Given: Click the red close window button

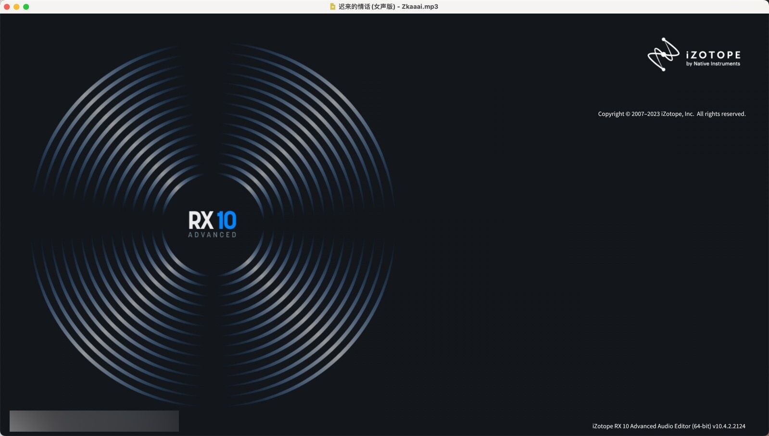Looking at the screenshot, I should (x=7, y=7).
